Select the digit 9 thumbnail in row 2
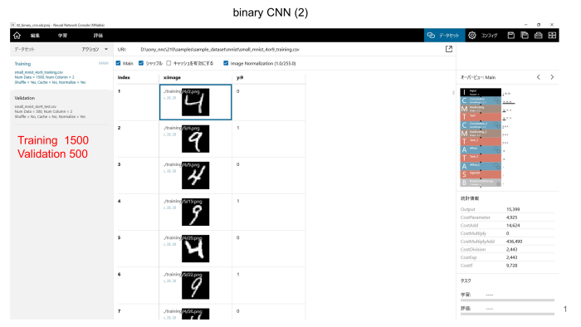Image resolution: width=581 pixels, height=327 pixels. pyautogui.click(x=195, y=139)
